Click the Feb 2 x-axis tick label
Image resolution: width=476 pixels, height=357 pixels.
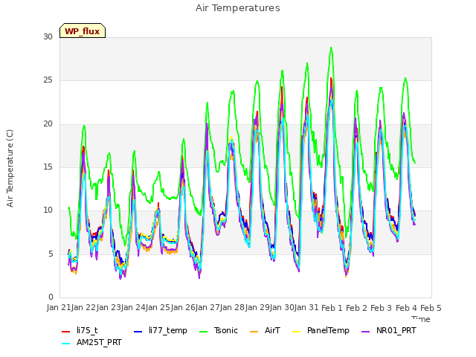tap(357, 308)
